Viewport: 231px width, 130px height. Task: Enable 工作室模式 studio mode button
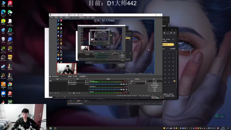(x=155, y=87)
